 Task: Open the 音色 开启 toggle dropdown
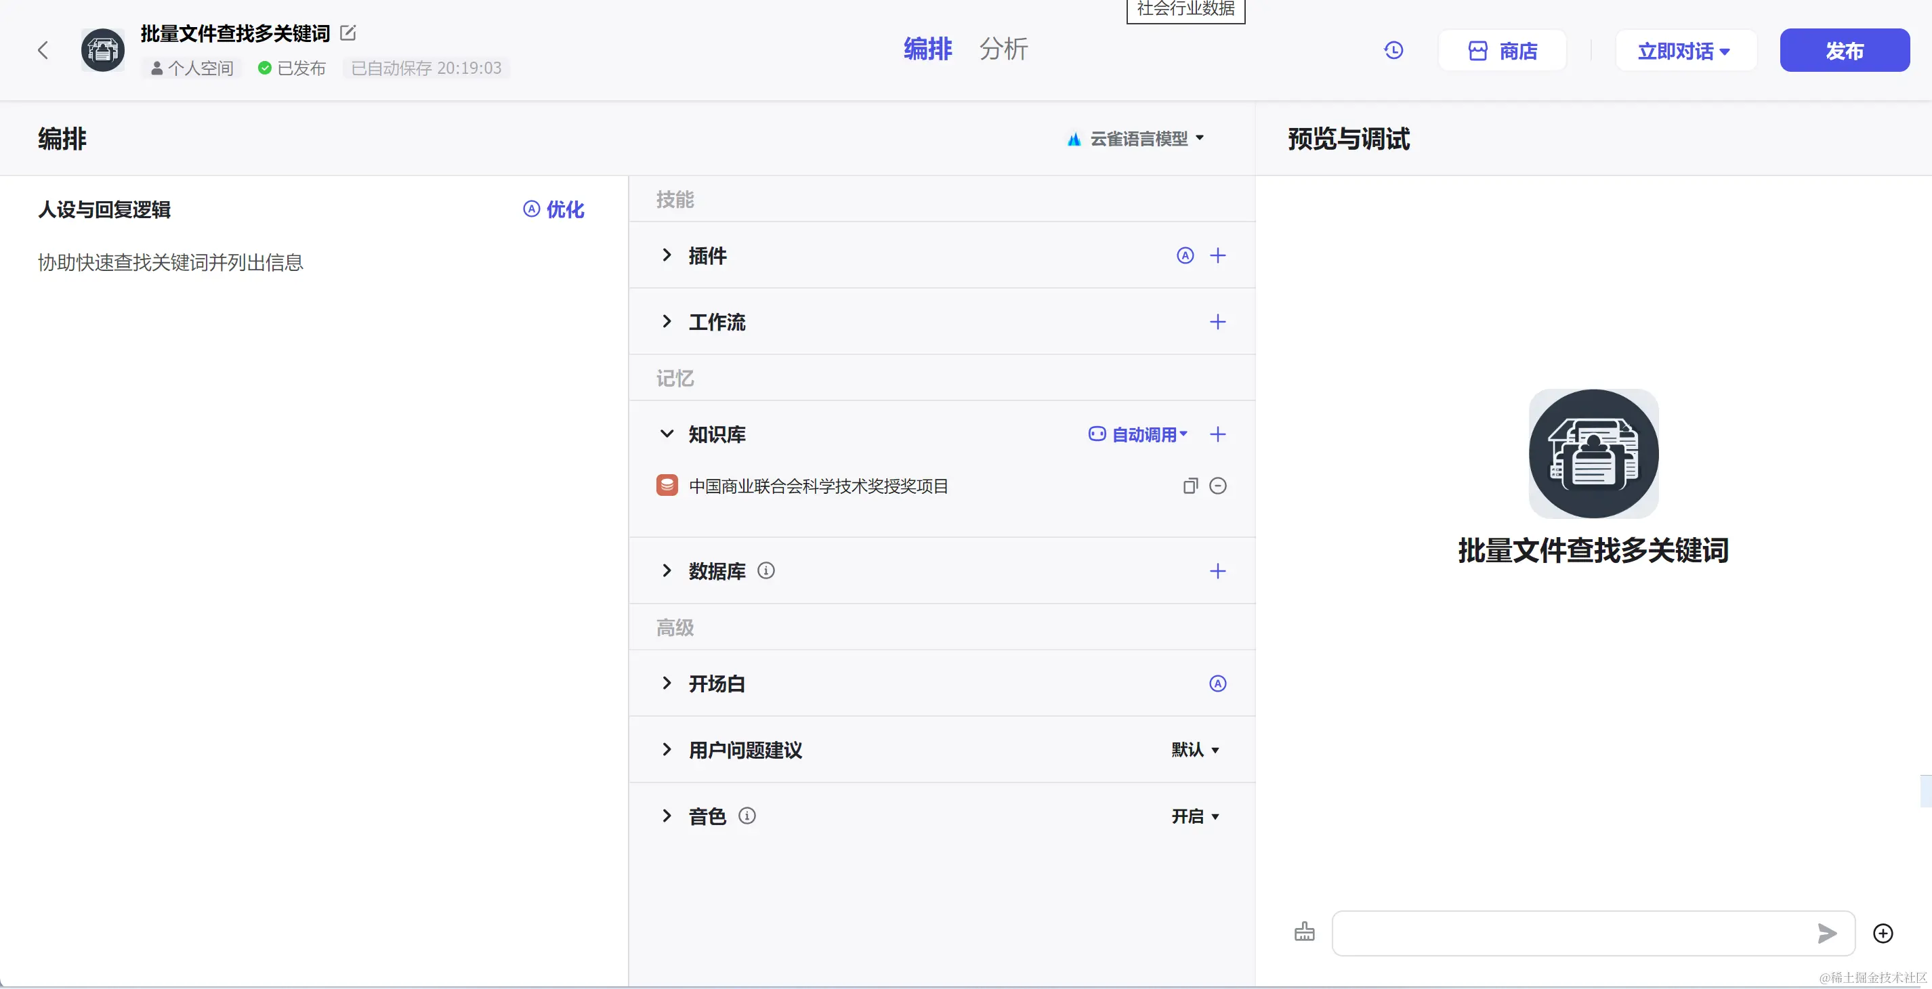(x=1196, y=816)
